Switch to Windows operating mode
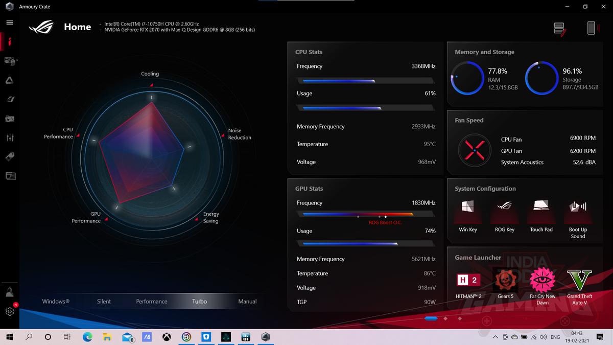This screenshot has height=345, width=613. (56, 302)
